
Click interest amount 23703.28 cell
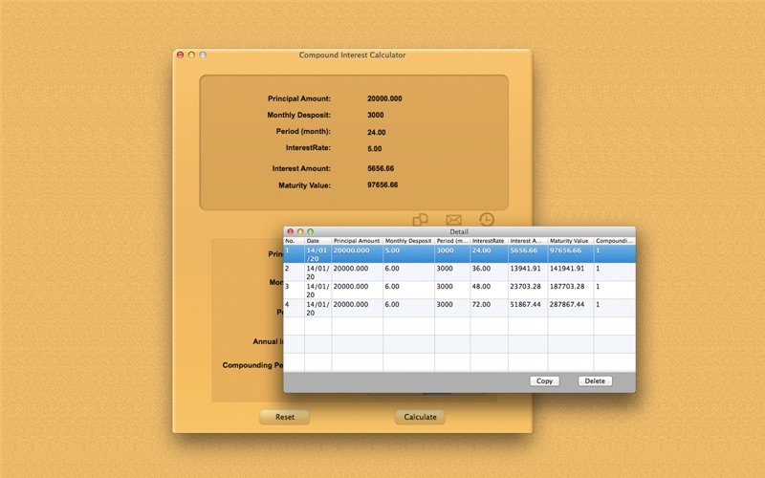(x=528, y=291)
